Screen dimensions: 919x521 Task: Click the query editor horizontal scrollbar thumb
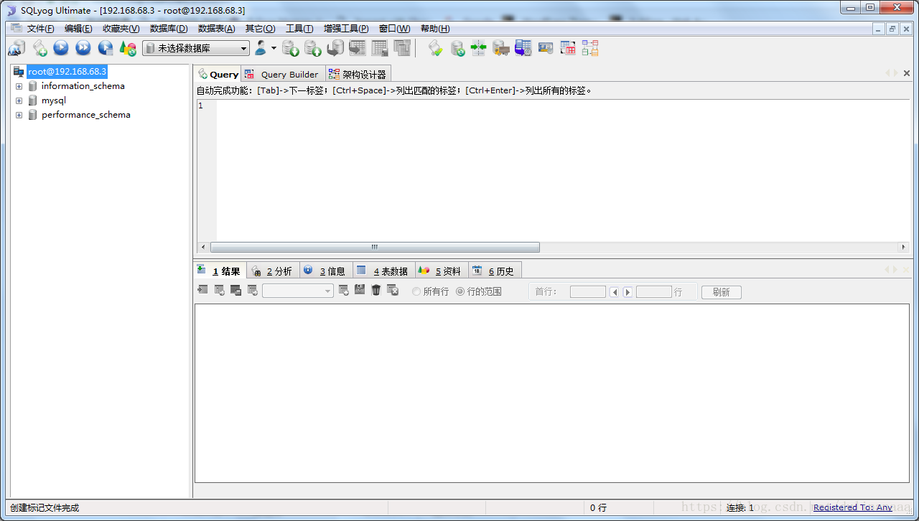point(375,247)
